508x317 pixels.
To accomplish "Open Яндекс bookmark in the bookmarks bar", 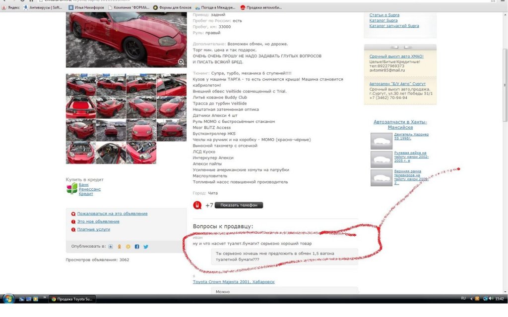I will (x=11, y=7).
